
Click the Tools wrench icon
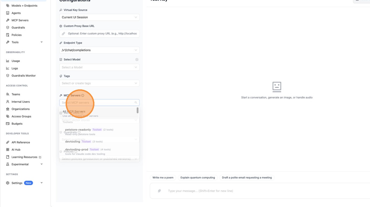pyautogui.click(x=8, y=42)
